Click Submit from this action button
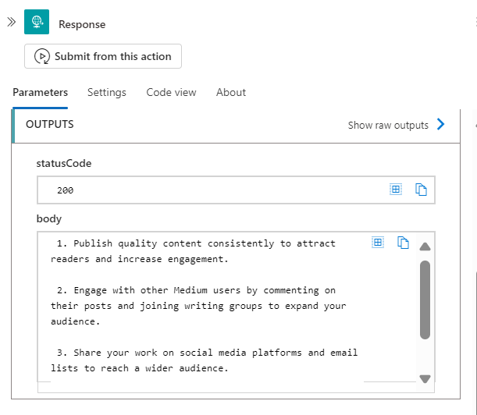The width and height of the screenshot is (477, 415). (x=103, y=56)
